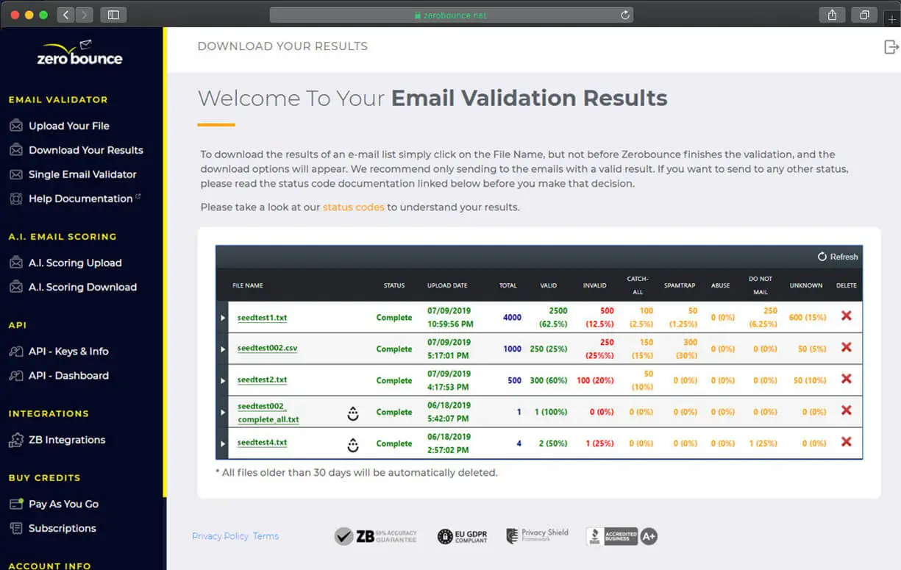Open the seedtest002_complete_all.txt file link
The image size is (901, 570).
268,413
